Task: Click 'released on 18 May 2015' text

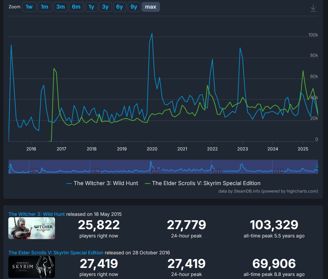Action: click(x=94, y=214)
